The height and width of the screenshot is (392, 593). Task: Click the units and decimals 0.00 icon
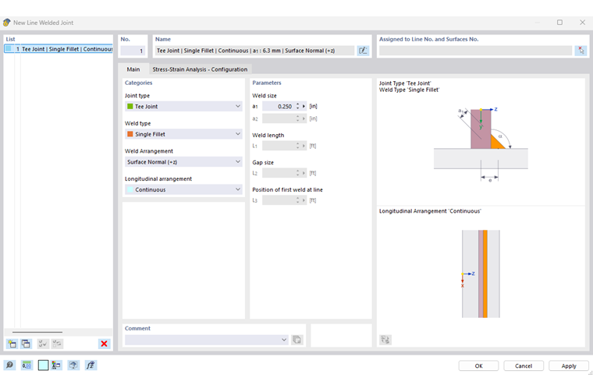point(27,366)
